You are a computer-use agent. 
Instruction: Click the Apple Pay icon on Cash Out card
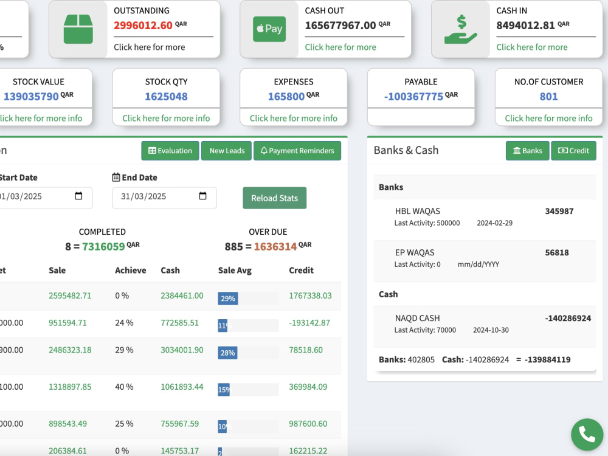pos(269,29)
